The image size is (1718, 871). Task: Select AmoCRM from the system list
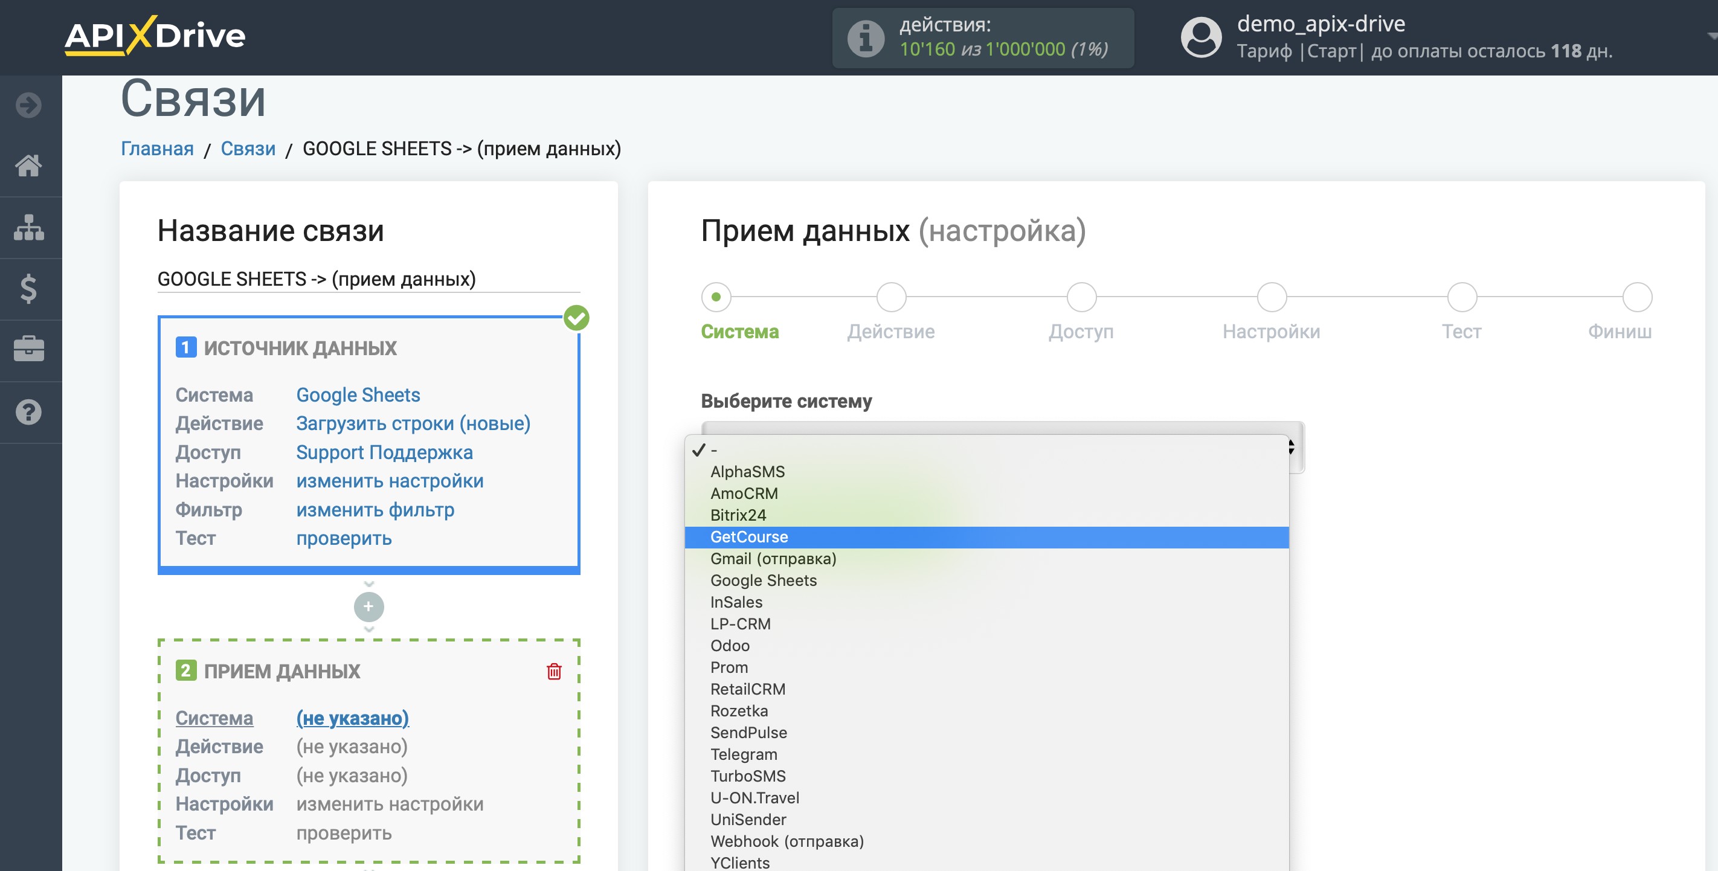[986, 493]
